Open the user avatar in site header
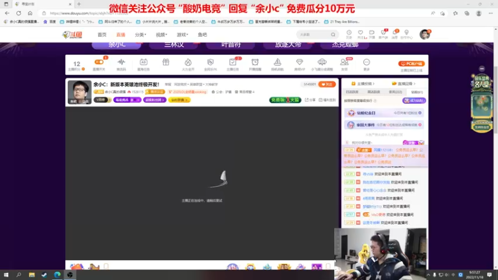The width and height of the screenshot is (498, 280). 425,34
